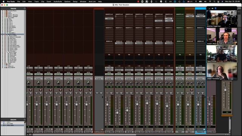The height and width of the screenshot is (136, 242).
Task: Mute the Snare AUX channel
Action: (x=161, y=93)
